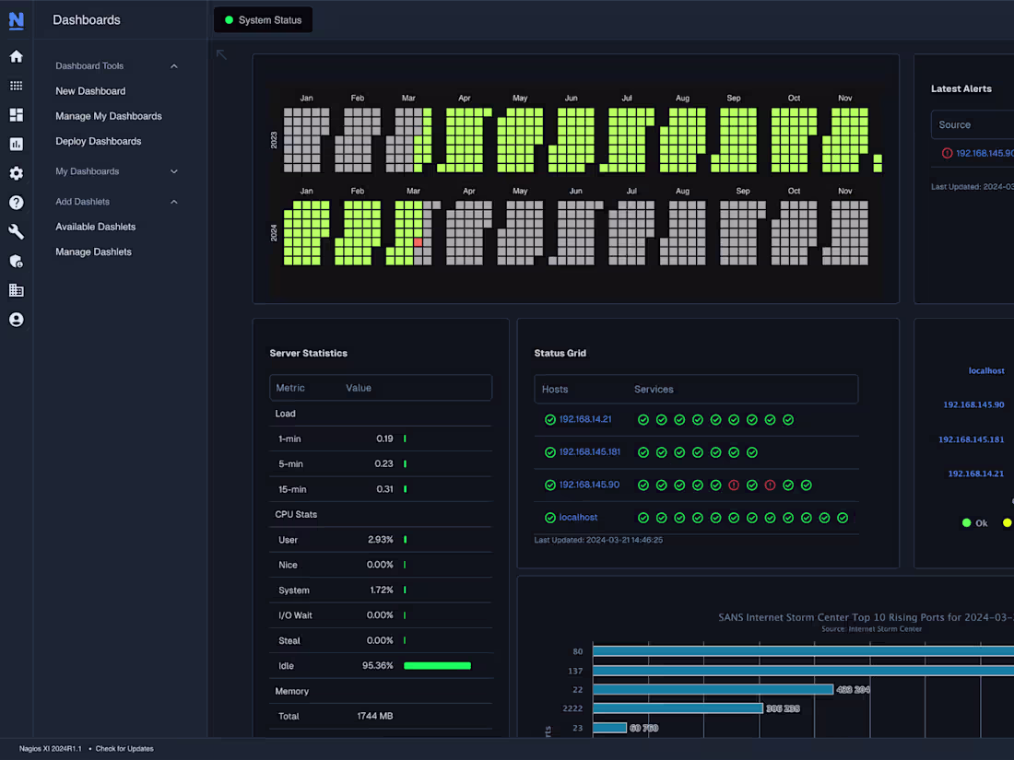Select the Admin wrench icon
The image size is (1014, 760).
pyautogui.click(x=16, y=231)
